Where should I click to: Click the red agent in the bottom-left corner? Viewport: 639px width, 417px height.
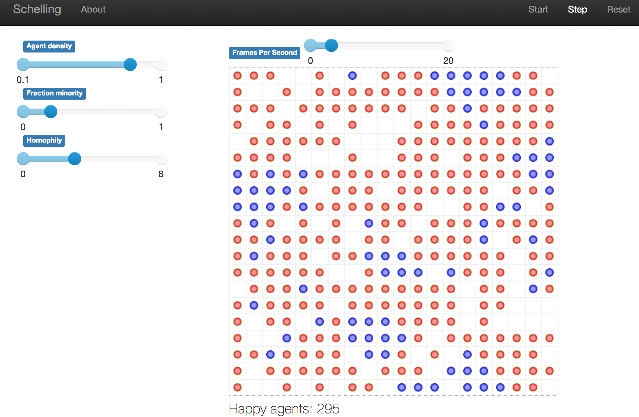[237, 387]
